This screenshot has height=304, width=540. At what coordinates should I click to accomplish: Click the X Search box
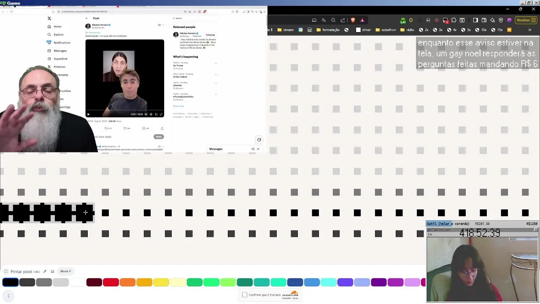point(196,18)
